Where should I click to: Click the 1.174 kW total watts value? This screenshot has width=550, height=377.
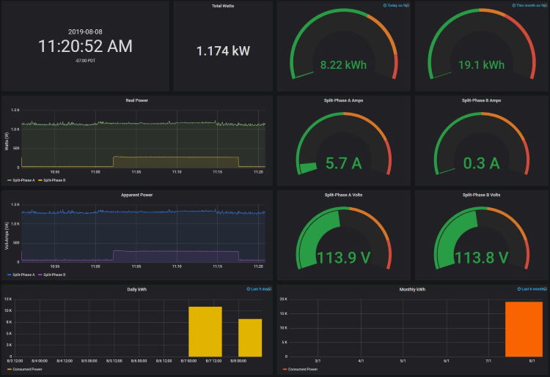click(223, 51)
